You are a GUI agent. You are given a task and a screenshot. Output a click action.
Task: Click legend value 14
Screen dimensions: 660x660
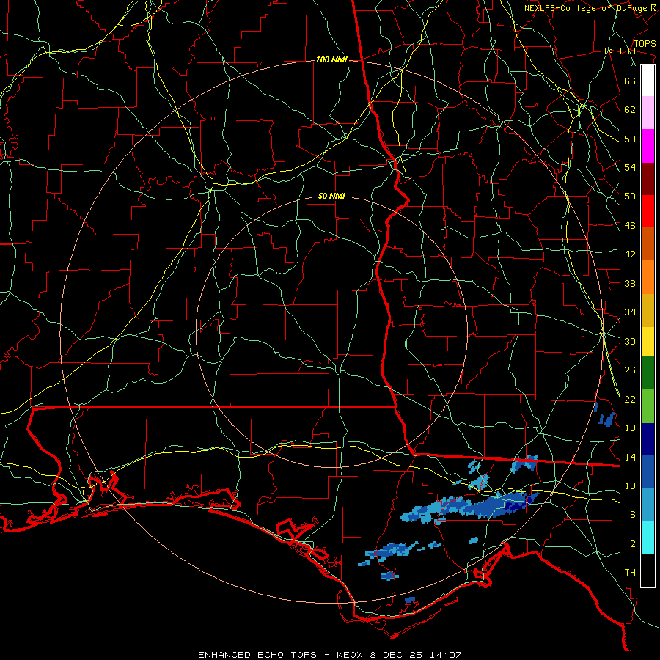630,457
